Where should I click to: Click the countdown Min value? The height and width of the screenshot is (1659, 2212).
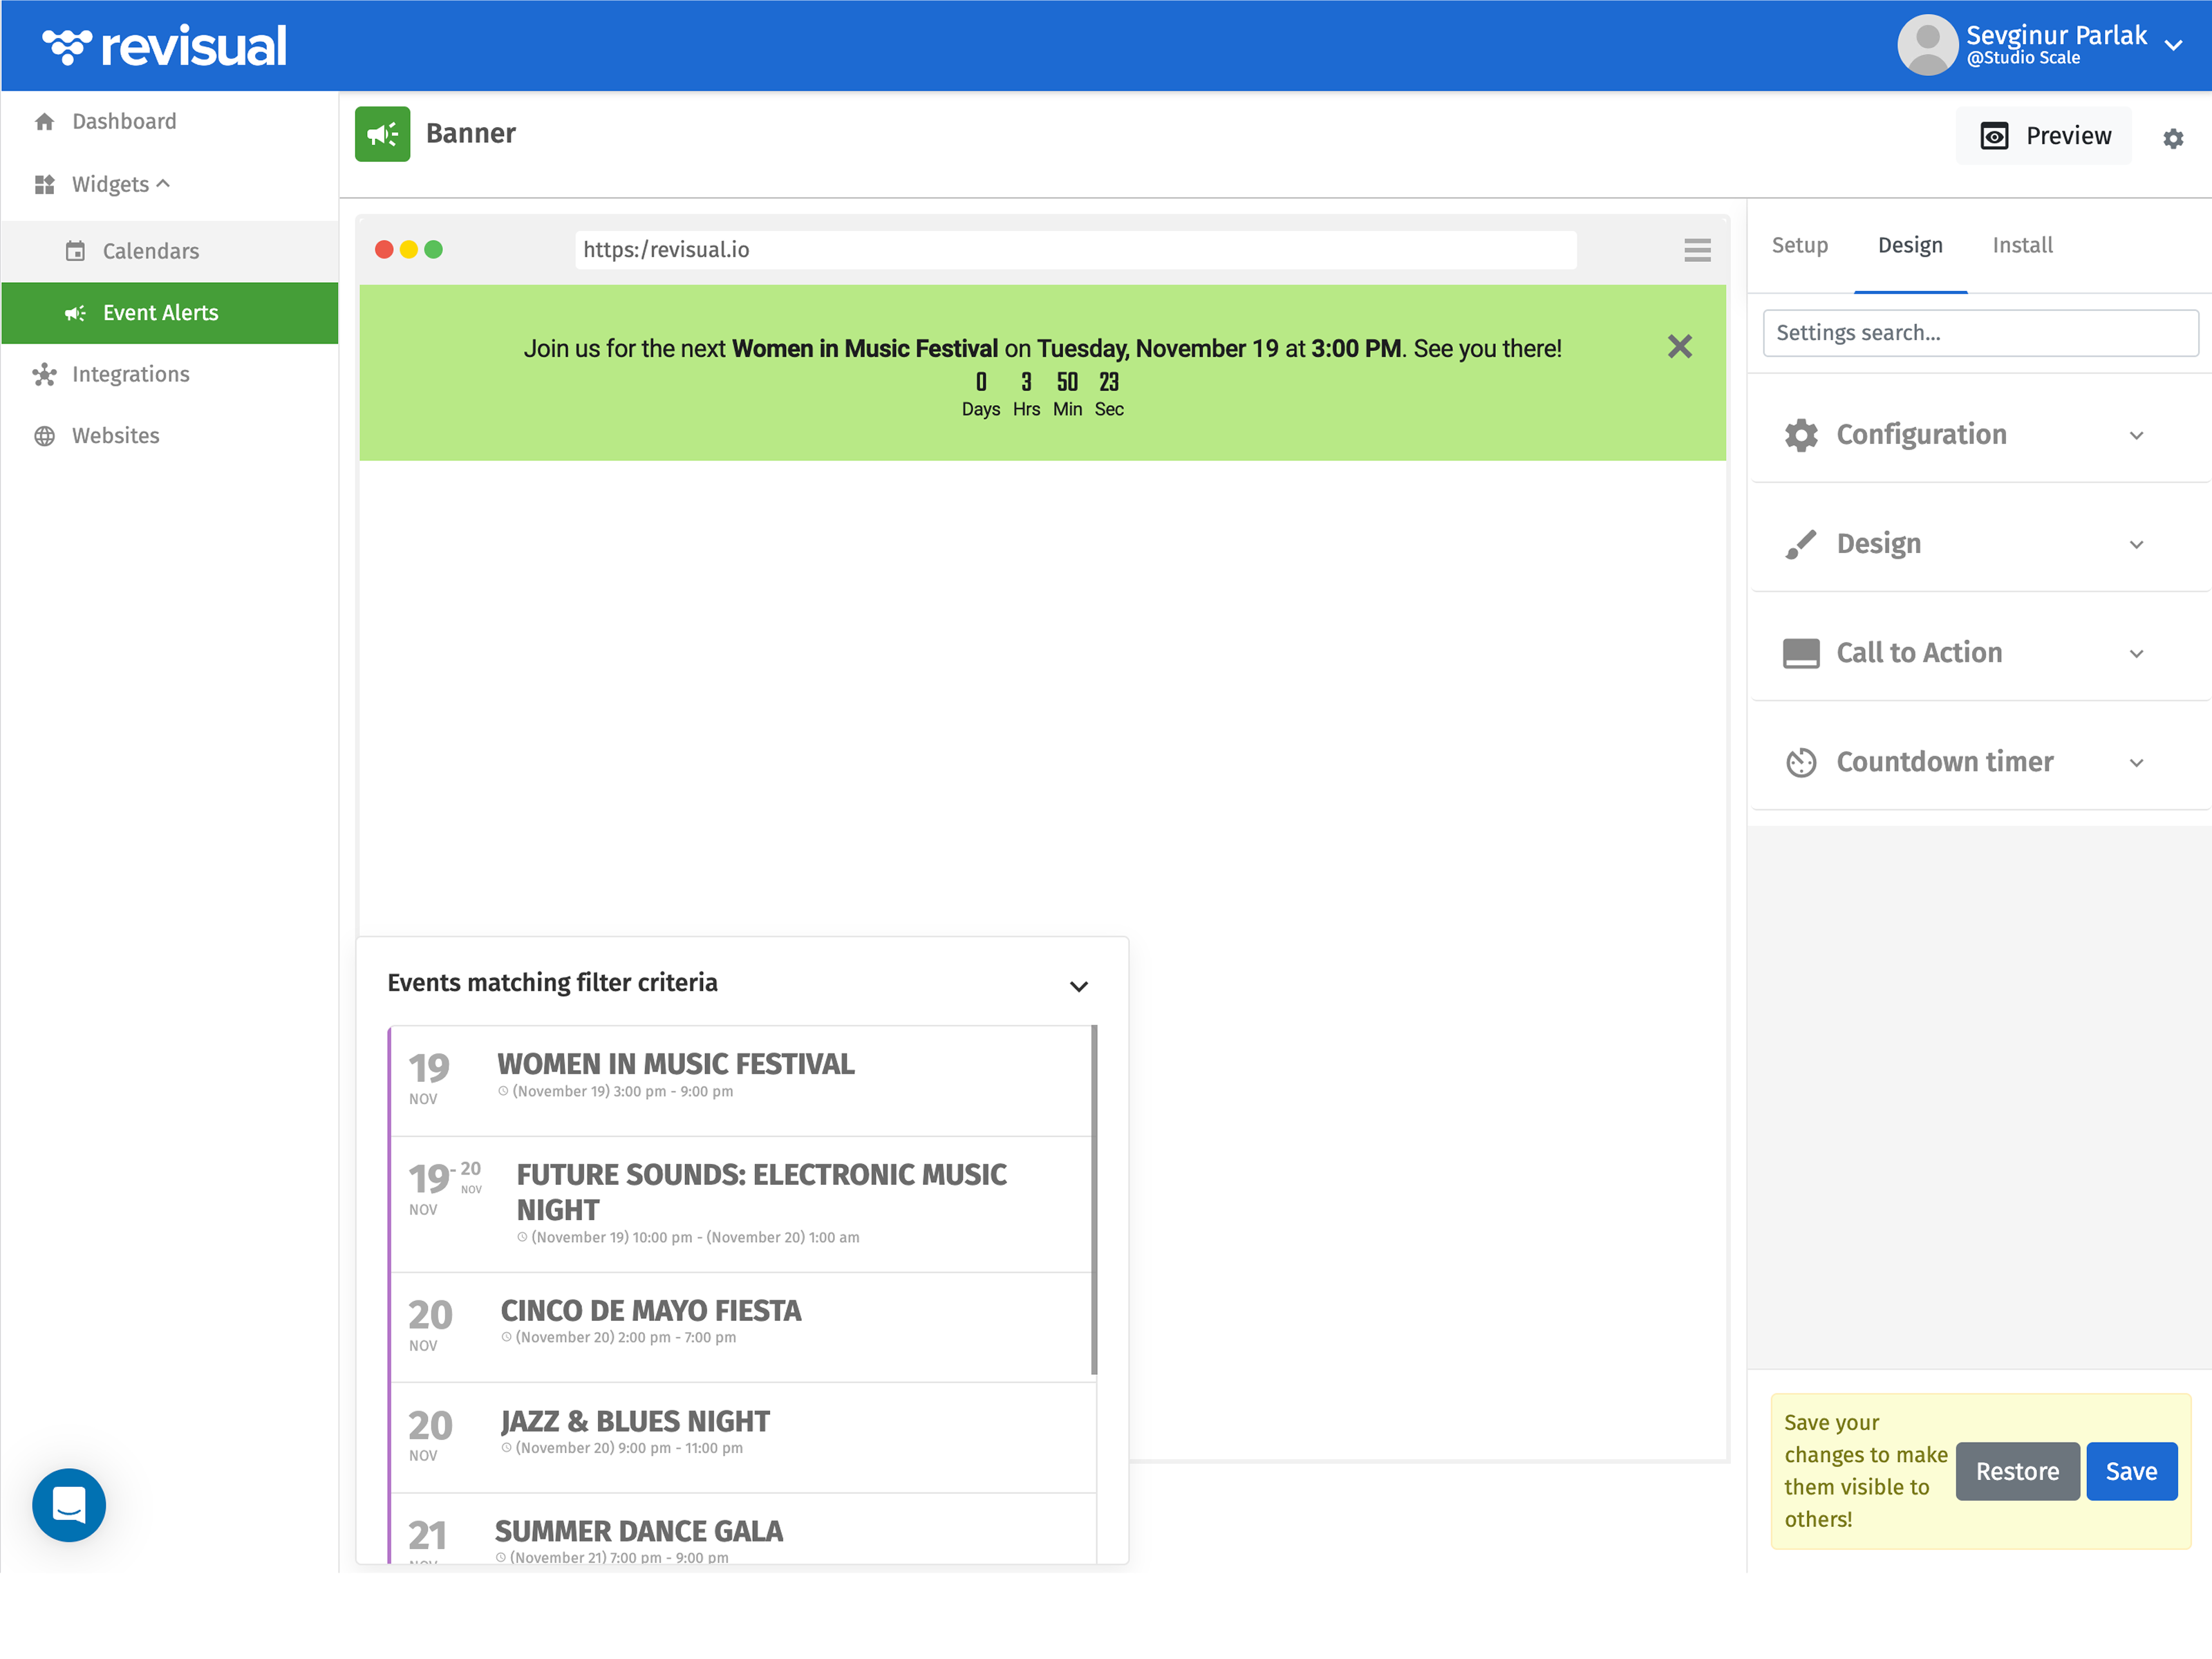[1067, 382]
